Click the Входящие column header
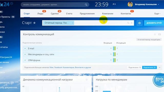The image size is (164, 92). pyautogui.click(x=108, y=43)
